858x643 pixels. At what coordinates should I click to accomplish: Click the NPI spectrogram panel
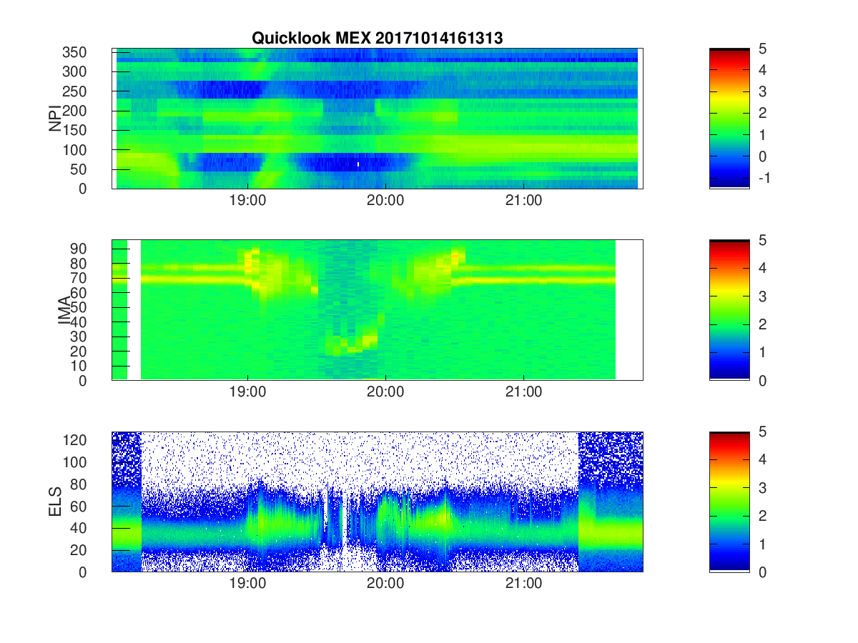tap(378, 119)
